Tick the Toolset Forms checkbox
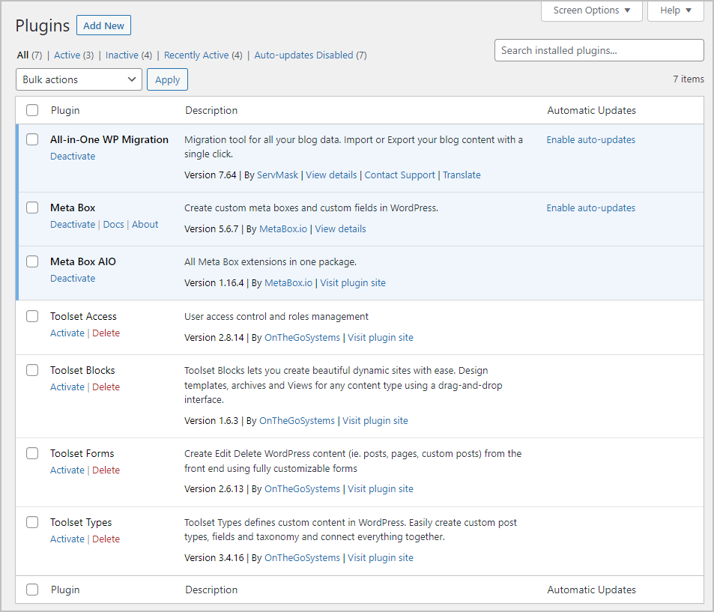The width and height of the screenshot is (714, 612). (32, 453)
